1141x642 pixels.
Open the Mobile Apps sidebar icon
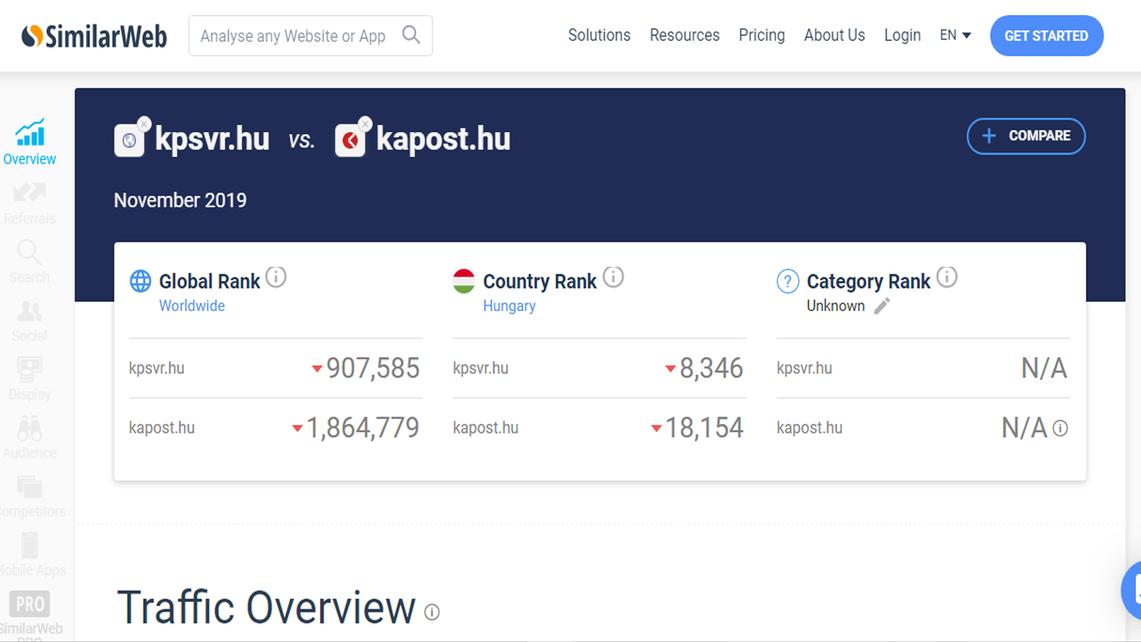coord(29,545)
